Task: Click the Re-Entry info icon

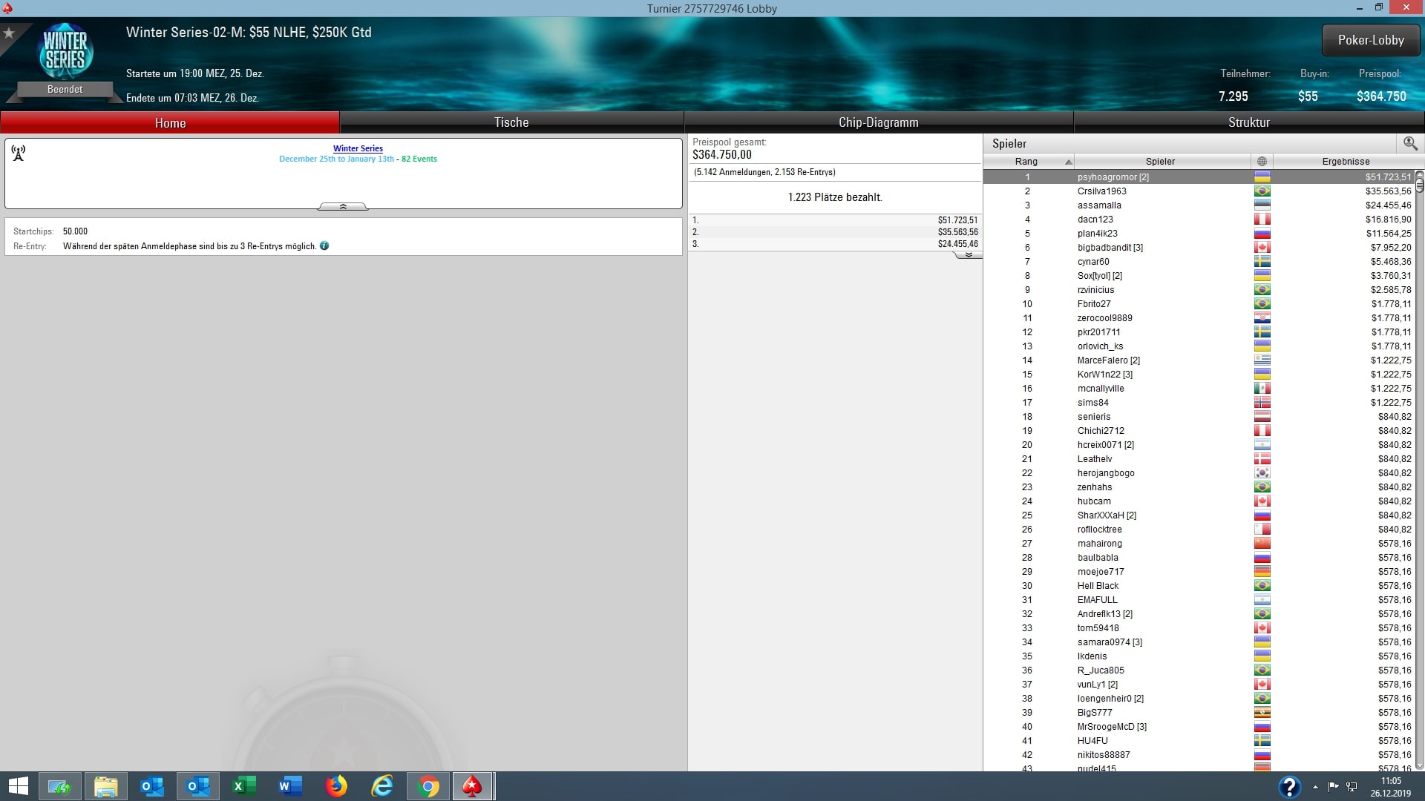Action: 324,246
